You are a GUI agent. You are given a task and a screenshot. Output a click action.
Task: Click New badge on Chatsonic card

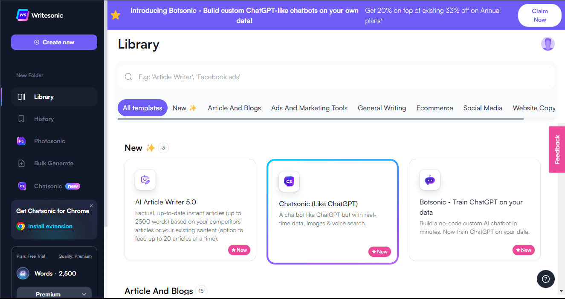pyautogui.click(x=380, y=252)
